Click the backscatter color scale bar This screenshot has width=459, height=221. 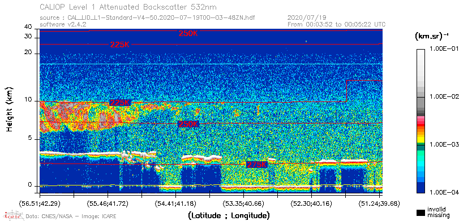tap(421, 121)
